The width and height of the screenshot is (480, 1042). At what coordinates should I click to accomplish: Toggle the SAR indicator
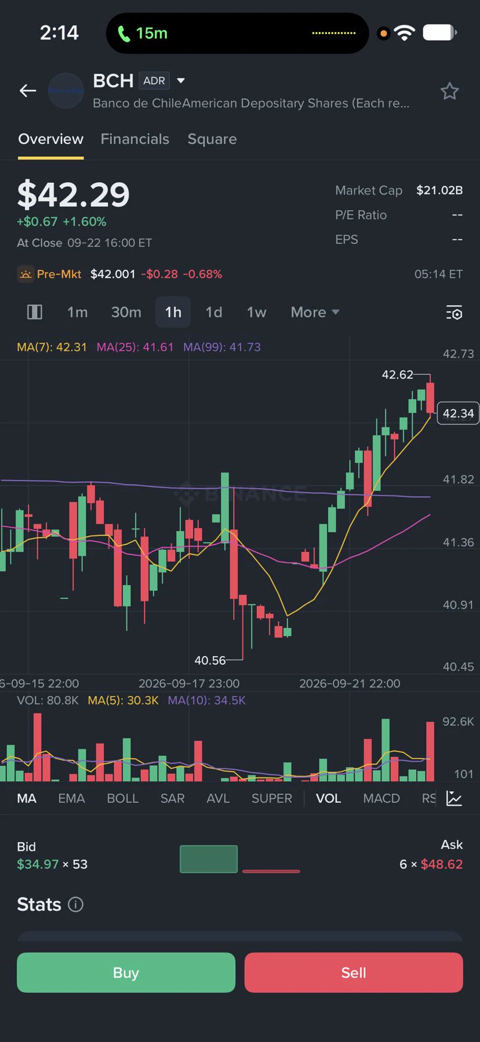(173, 798)
